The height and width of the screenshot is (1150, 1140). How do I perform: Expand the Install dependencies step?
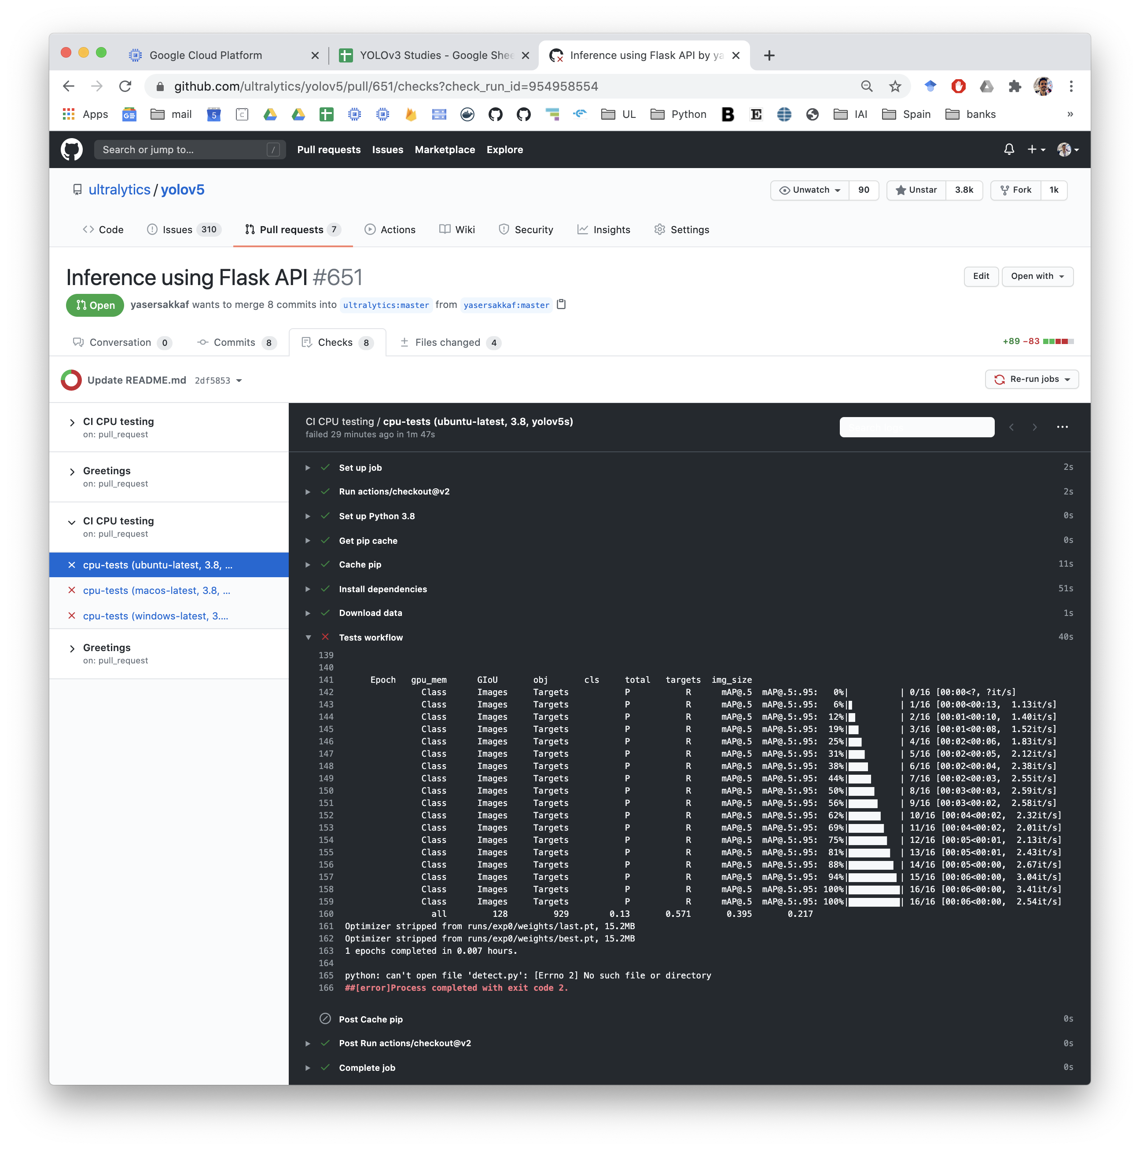pos(309,589)
